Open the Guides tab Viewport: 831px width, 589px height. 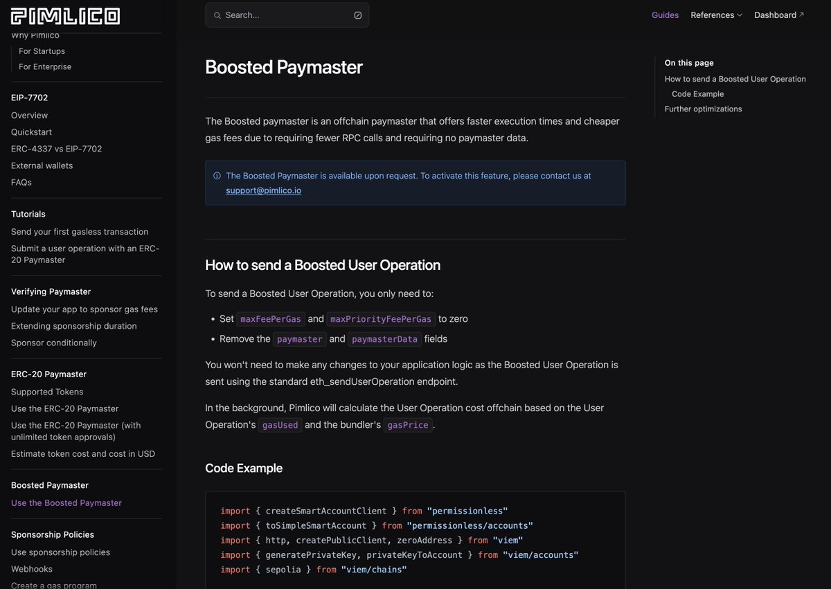[x=665, y=15]
